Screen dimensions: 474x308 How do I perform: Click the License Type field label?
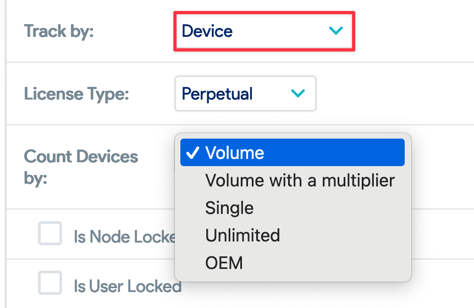(x=76, y=94)
